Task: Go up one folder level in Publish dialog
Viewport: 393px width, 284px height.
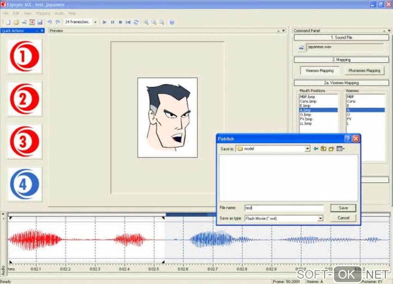Action: tap(323, 149)
